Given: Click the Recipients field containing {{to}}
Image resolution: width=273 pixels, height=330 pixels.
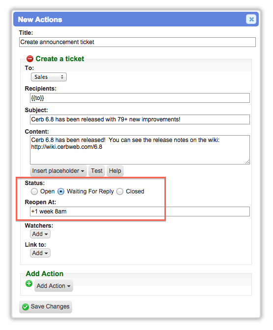Looking at the screenshot, I should click(x=140, y=98).
